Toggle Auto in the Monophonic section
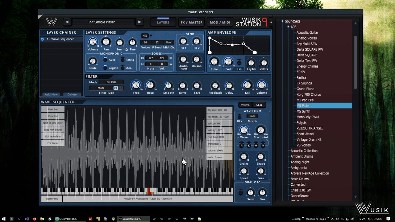This screenshot has width=395, height=222. [x=105, y=60]
